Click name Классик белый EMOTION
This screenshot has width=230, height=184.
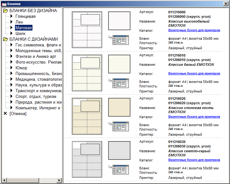(191, 65)
